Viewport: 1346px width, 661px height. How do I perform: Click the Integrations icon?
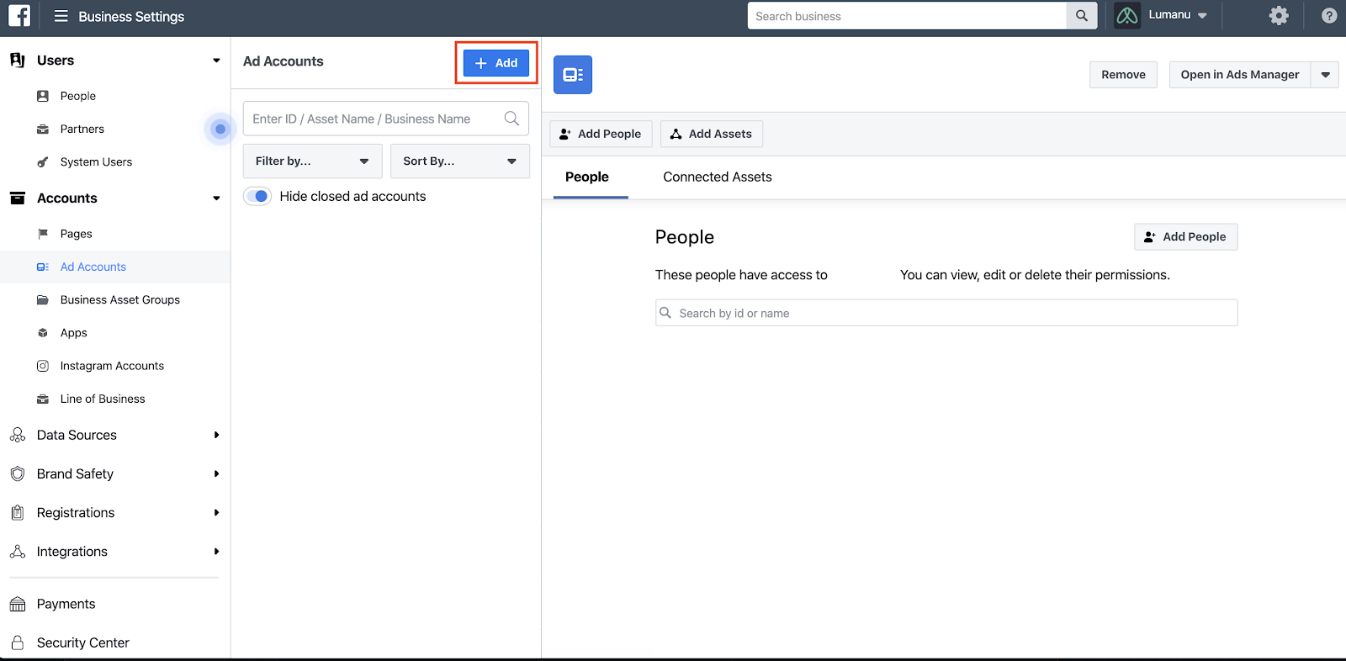pos(18,552)
